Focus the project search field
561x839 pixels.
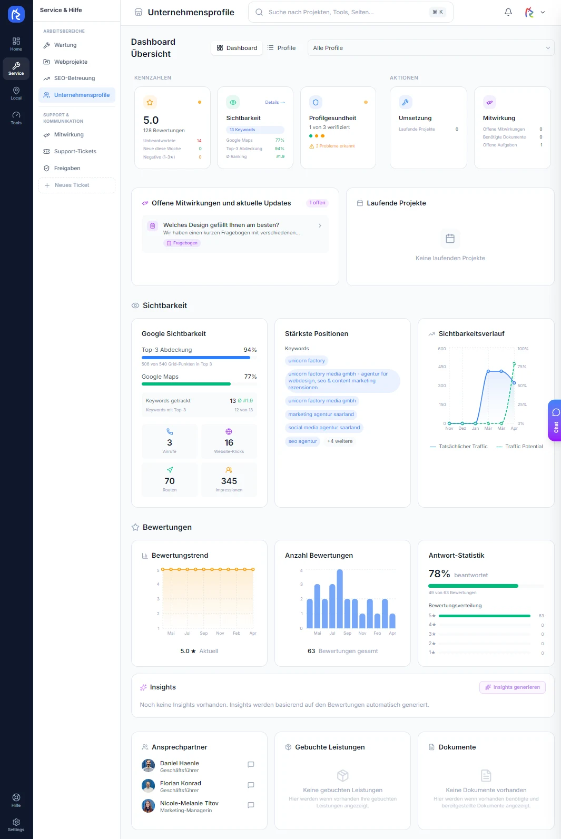click(350, 12)
